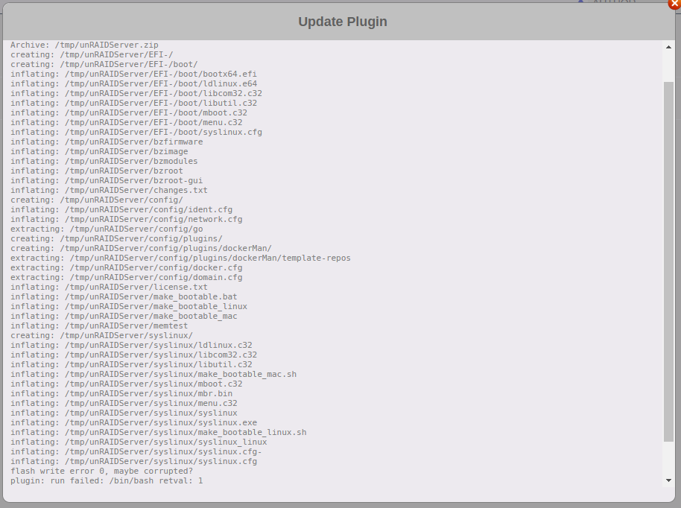Click the line ending in 'syslinux.cfg-'
The image size is (681, 508).
click(136, 451)
